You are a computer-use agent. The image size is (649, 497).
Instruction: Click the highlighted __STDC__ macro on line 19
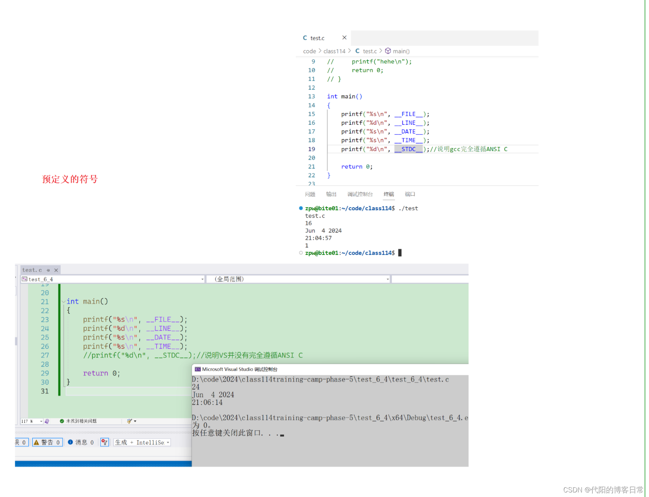pyautogui.click(x=409, y=149)
